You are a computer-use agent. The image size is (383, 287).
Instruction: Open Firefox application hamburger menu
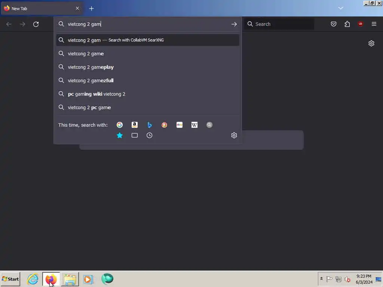click(x=374, y=24)
